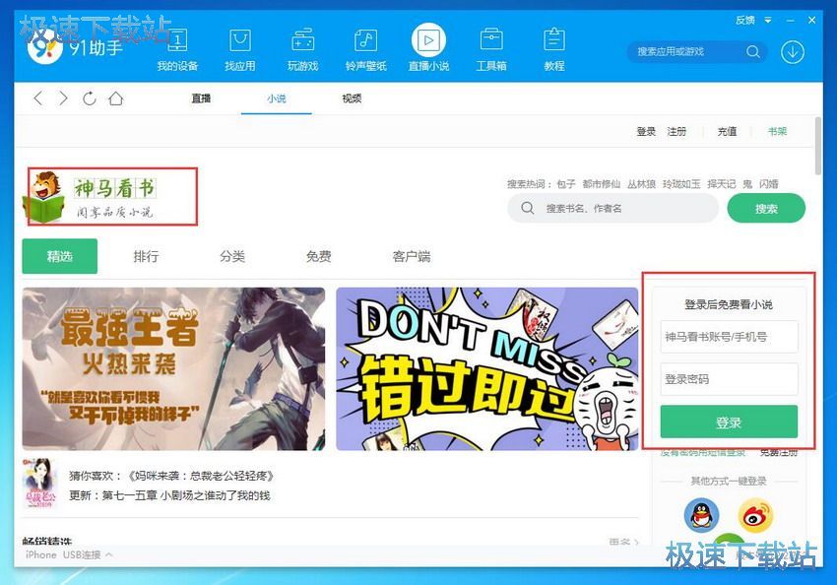Click the vertical page scrollbar

point(818,145)
